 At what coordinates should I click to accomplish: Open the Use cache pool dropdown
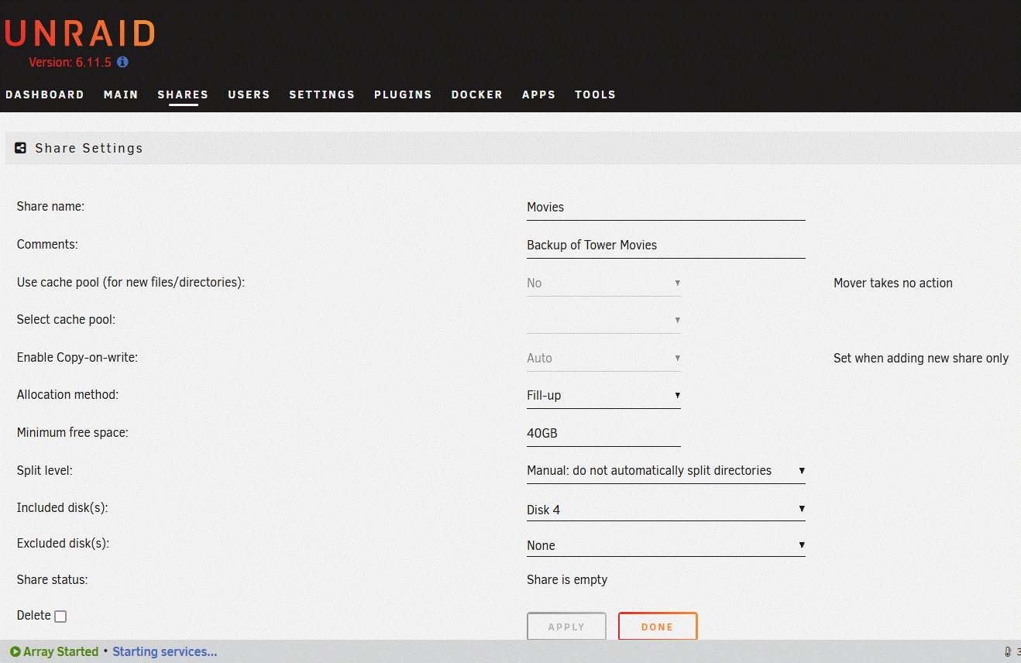coord(603,283)
